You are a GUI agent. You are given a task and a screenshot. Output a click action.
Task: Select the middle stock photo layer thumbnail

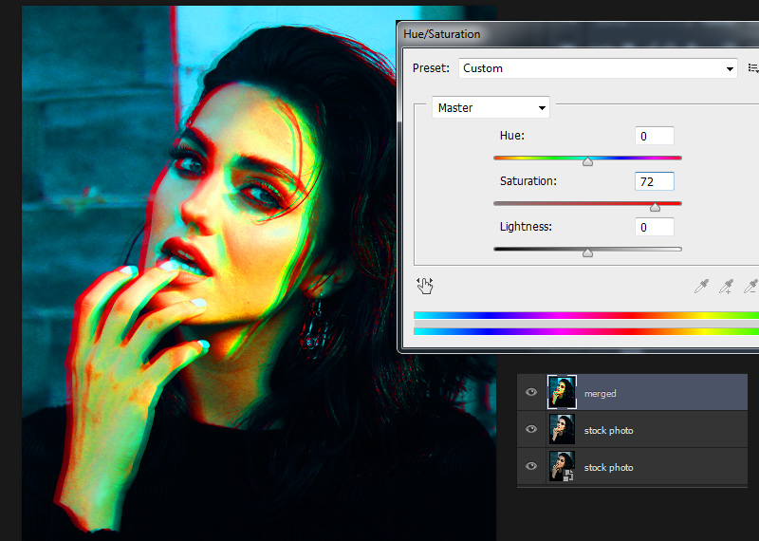562,429
